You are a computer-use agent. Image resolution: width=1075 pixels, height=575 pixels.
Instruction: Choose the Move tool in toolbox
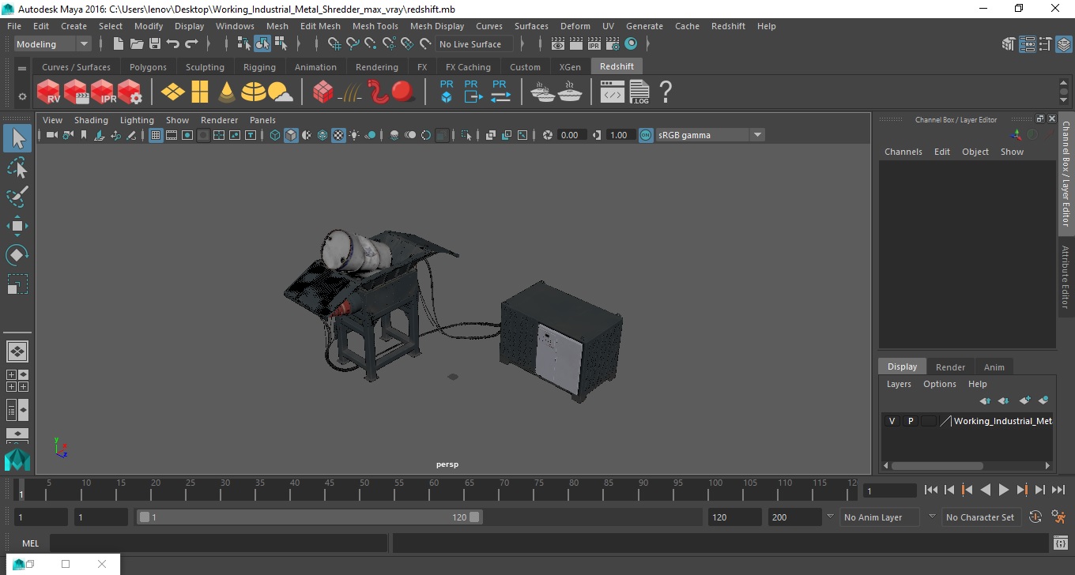click(17, 226)
